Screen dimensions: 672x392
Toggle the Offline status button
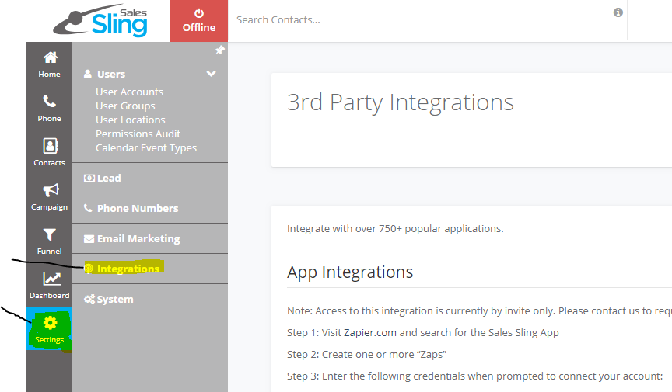(x=199, y=21)
